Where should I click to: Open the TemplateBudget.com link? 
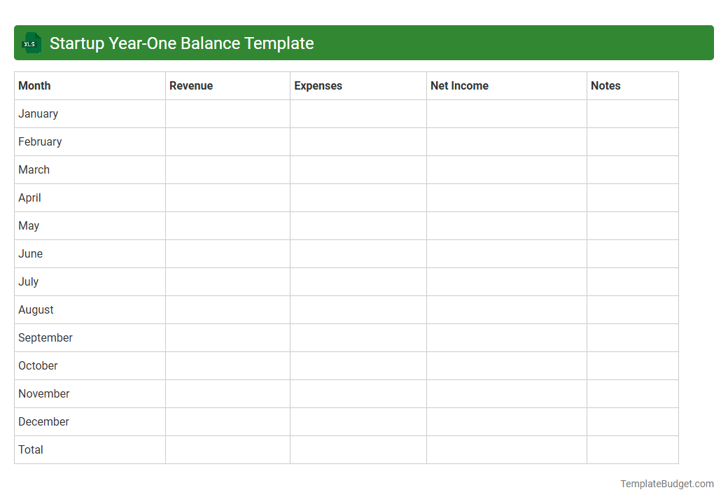click(x=666, y=483)
